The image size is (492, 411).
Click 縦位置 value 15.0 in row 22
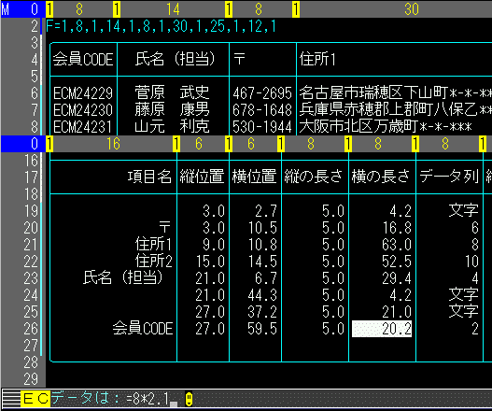(210, 262)
